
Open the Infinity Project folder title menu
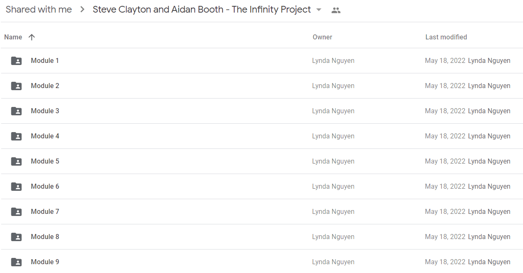(x=202, y=9)
